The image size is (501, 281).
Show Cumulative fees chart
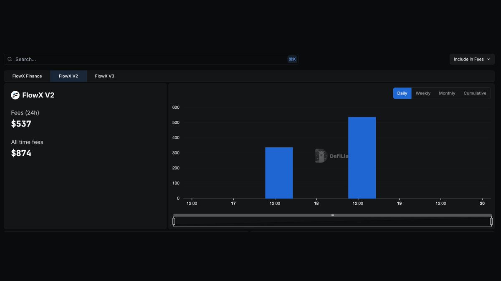(x=475, y=93)
